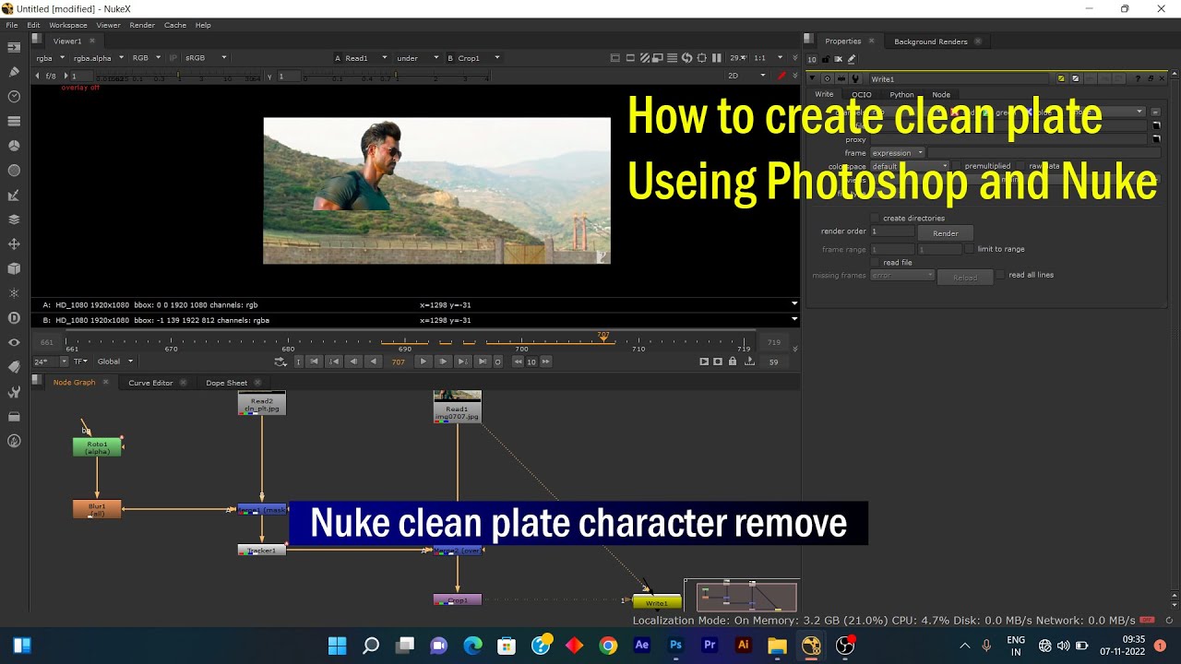Viewport: 1181px width, 664px height.
Task: Open Premiere Pro from the taskbar
Action: (x=710, y=646)
